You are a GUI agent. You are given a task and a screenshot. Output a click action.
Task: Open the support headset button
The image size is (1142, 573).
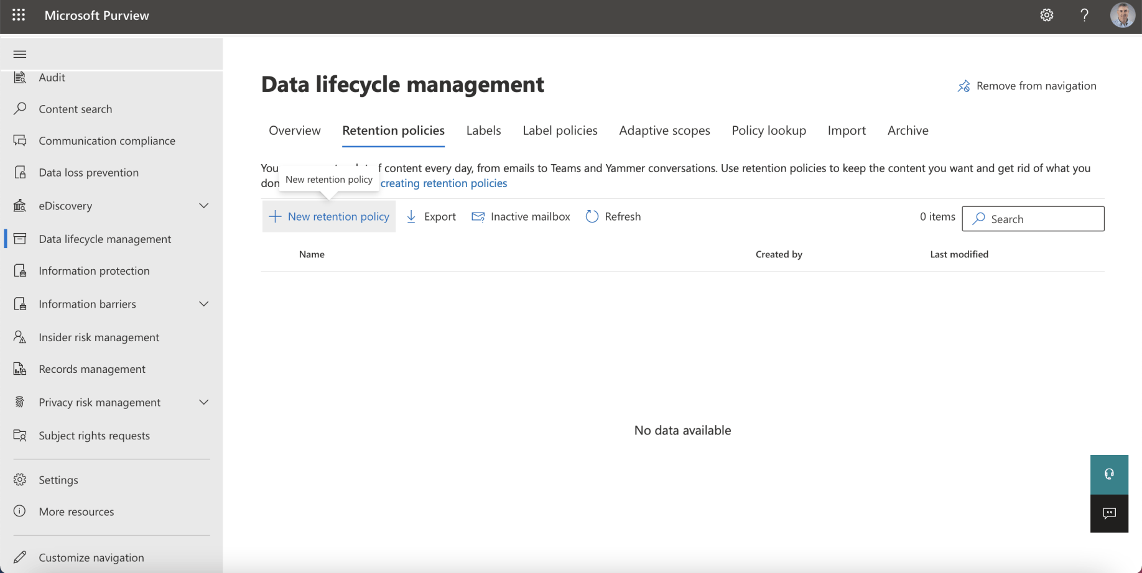click(x=1109, y=474)
